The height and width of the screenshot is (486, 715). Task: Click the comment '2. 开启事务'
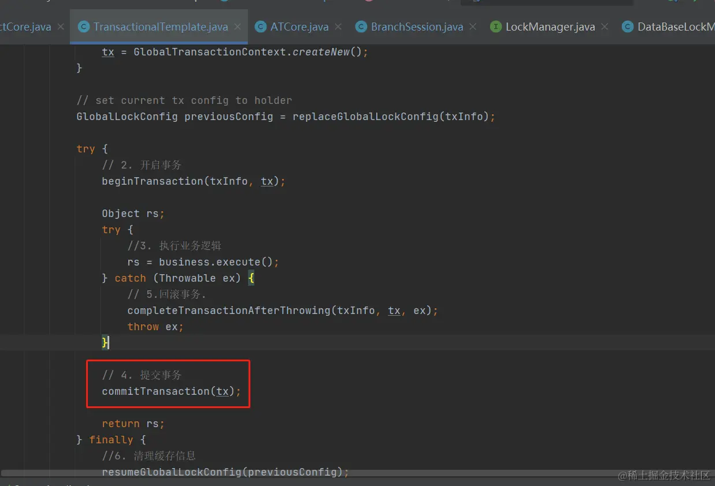point(142,165)
